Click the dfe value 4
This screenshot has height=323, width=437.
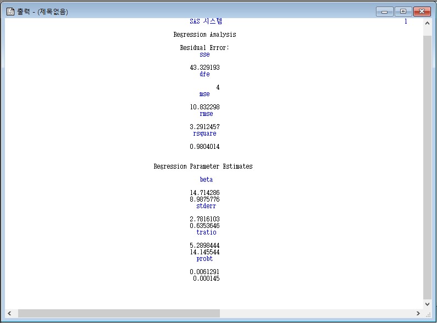218,87
